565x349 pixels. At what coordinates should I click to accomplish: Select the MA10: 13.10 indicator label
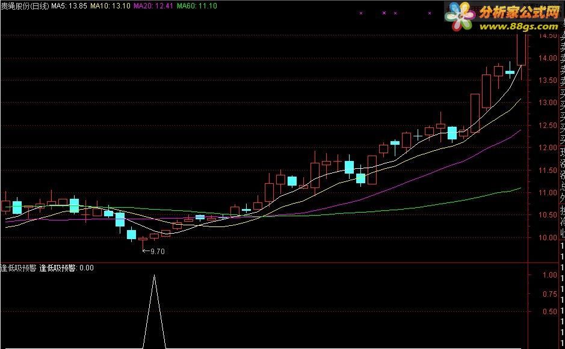110,6
